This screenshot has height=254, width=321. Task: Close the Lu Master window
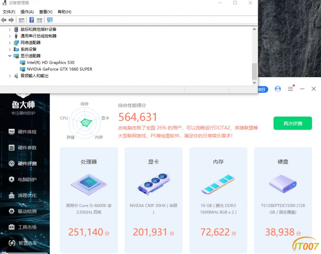(x=314, y=89)
